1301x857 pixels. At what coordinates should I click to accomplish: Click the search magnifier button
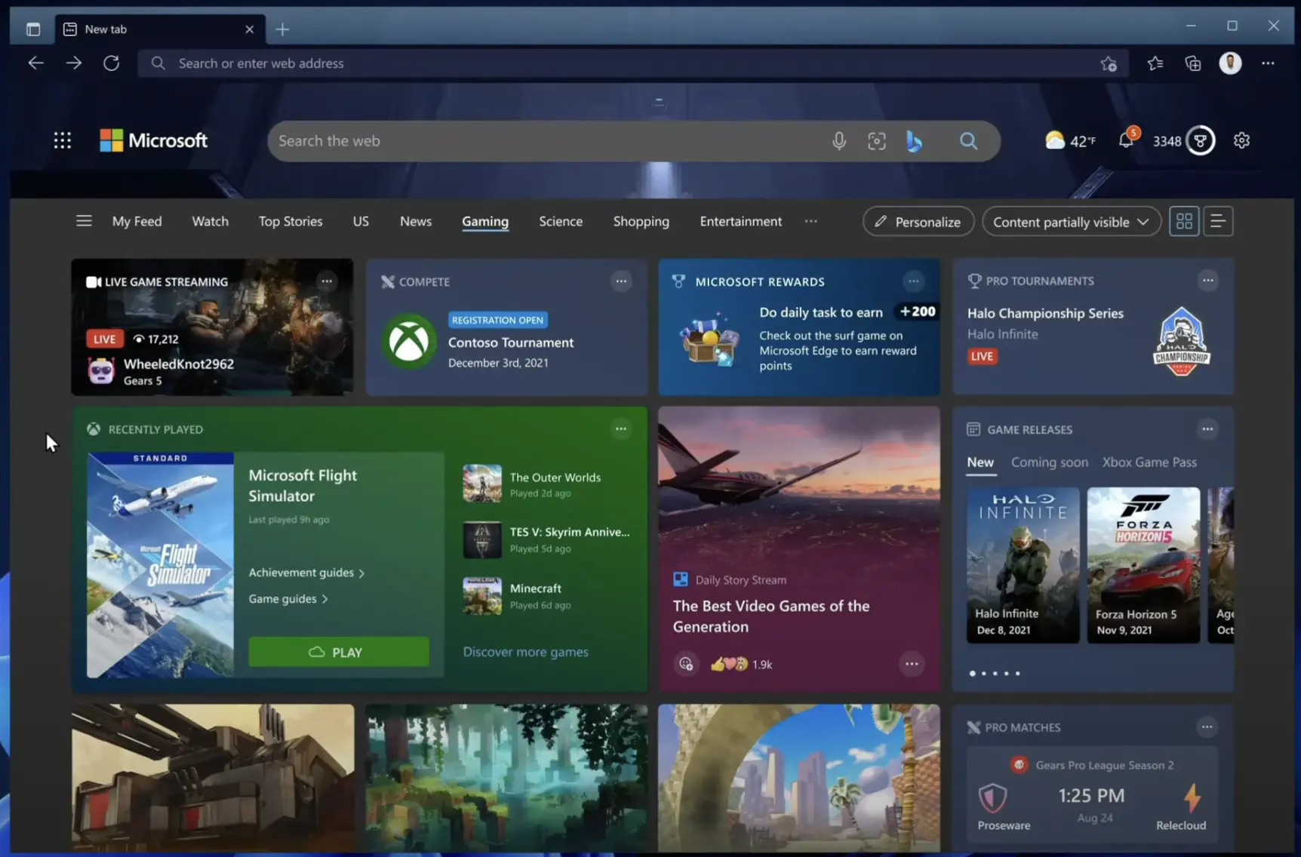968,141
